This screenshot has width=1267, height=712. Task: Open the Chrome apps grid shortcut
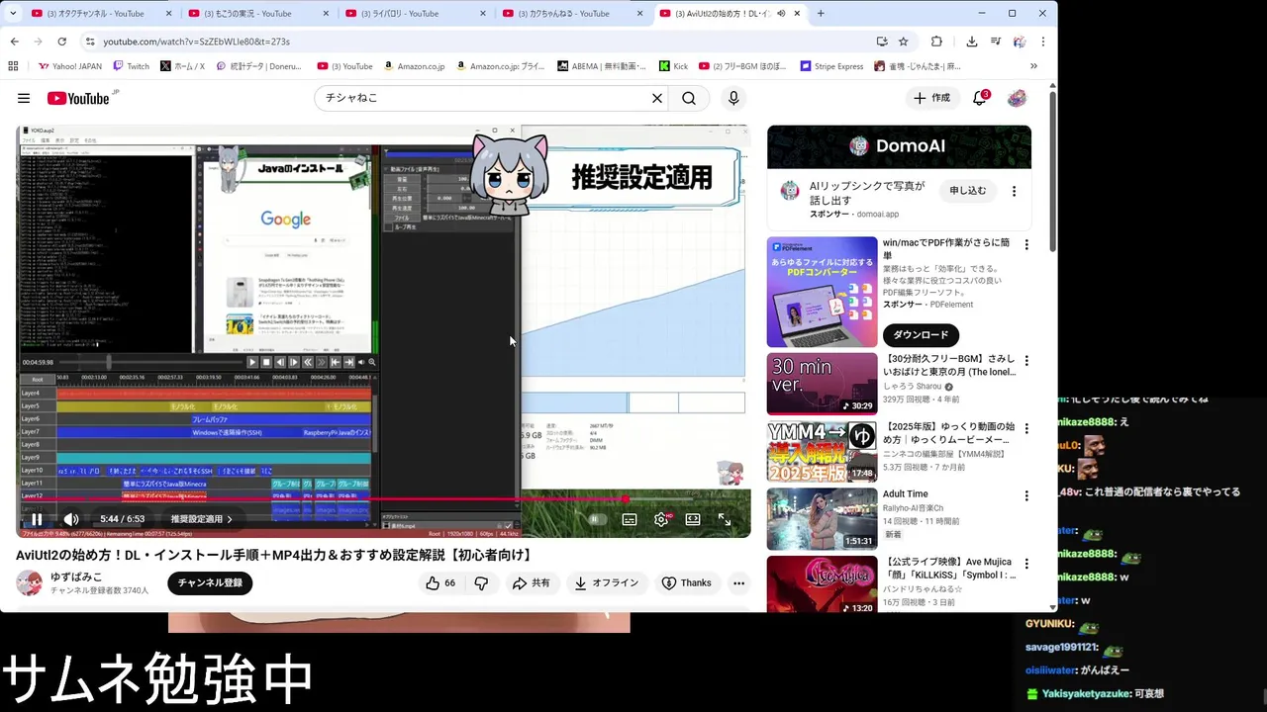click(x=13, y=66)
